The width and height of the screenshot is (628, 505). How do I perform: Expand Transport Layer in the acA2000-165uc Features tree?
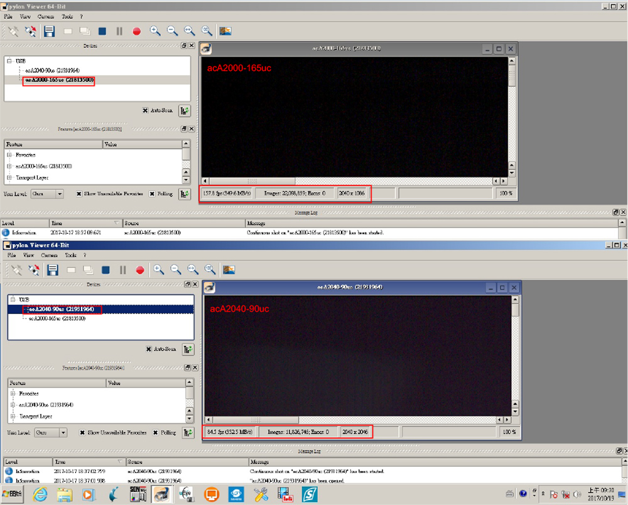(9, 178)
